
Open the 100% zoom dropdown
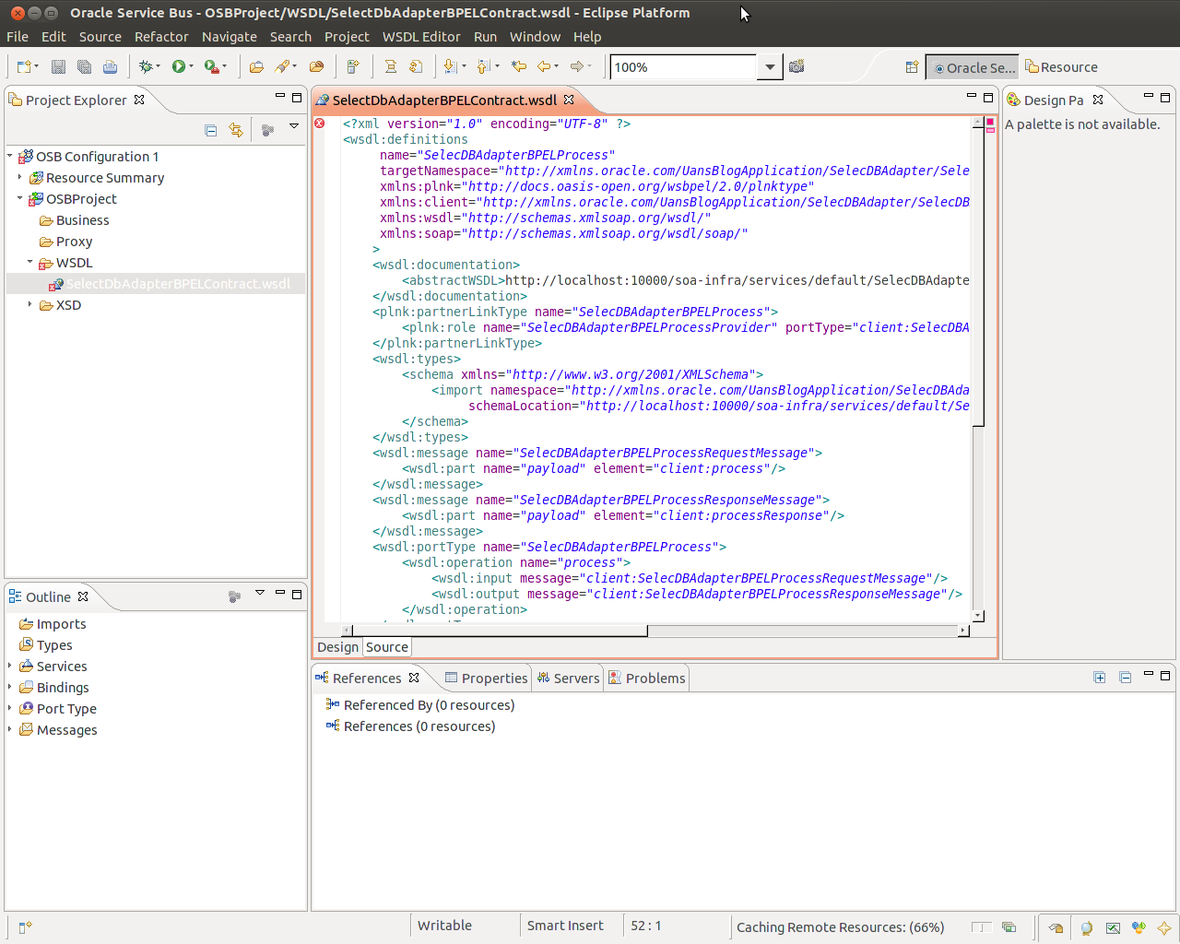coord(770,67)
